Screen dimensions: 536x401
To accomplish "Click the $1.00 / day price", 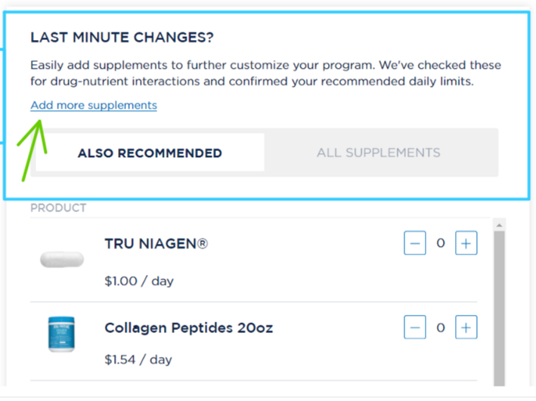I will point(139,281).
